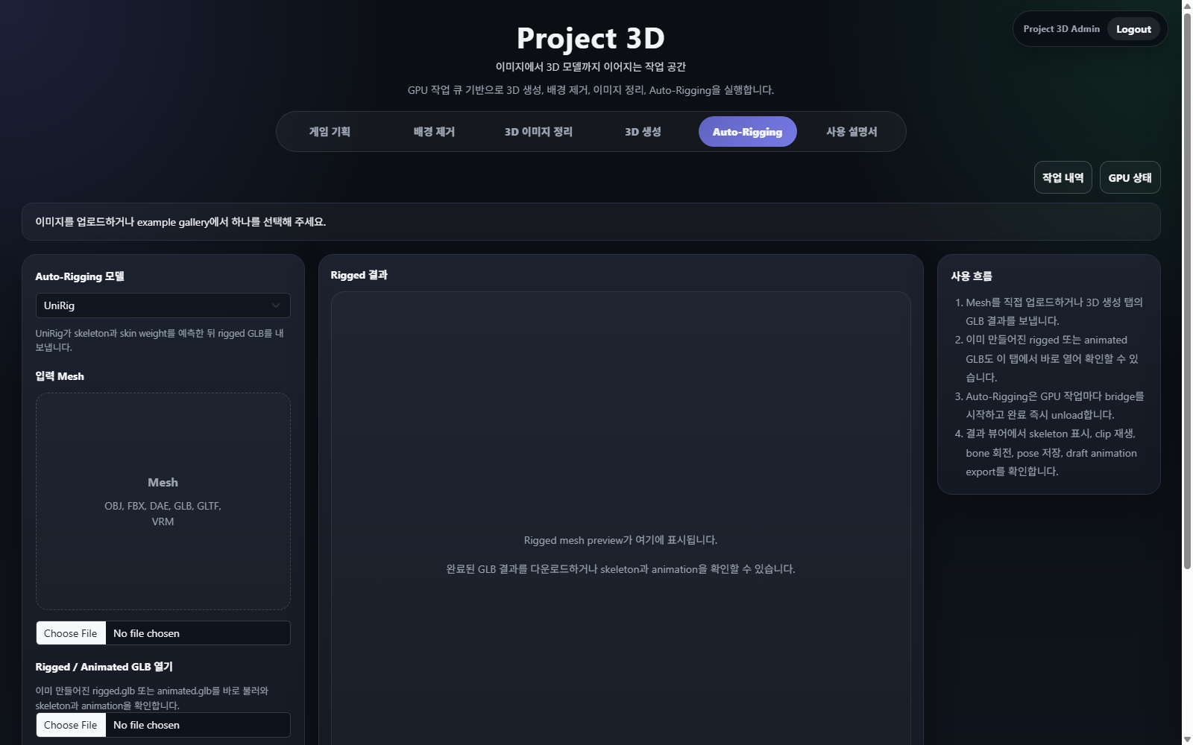
Task: Open the 사용 설명서 tab
Action: 852,132
